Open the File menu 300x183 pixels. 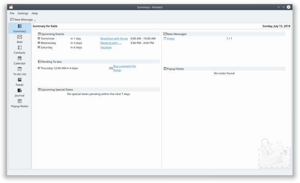point(12,13)
